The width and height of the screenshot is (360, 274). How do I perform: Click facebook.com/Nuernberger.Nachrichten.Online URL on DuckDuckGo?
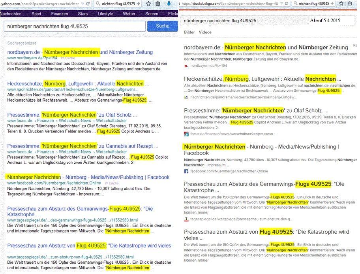tap(229, 171)
